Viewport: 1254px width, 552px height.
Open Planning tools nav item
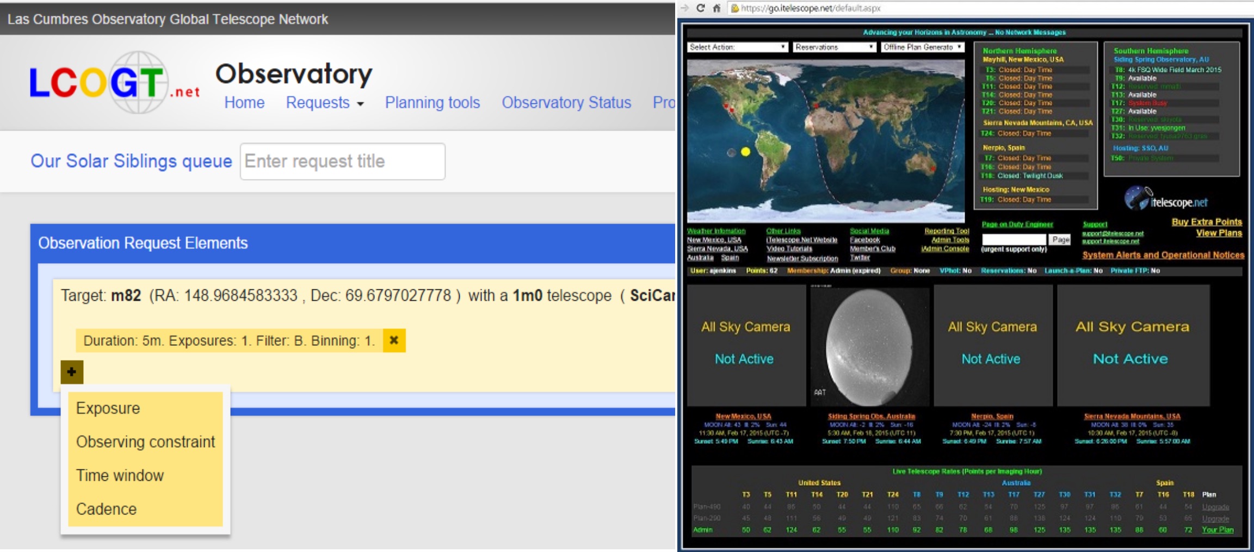tap(433, 103)
